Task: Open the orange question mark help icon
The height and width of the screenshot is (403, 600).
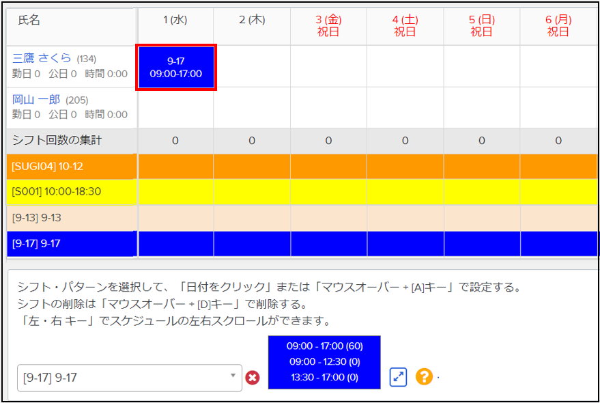Action: pos(424,376)
